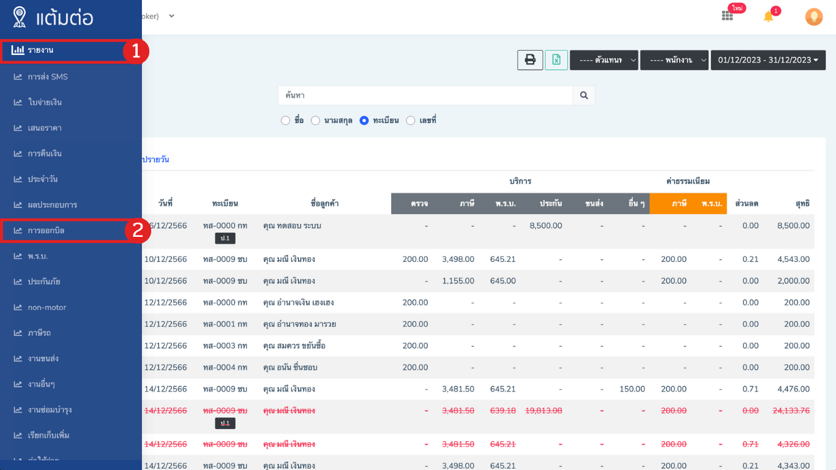Click the ค้นหา search input field
The width and height of the screenshot is (836, 470).
(425, 95)
